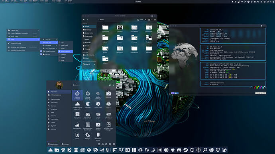Expand the Arrange submenu
275x154 pixels.
click(49, 45)
